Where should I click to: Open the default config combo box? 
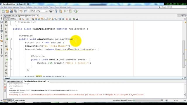coord(39,11)
